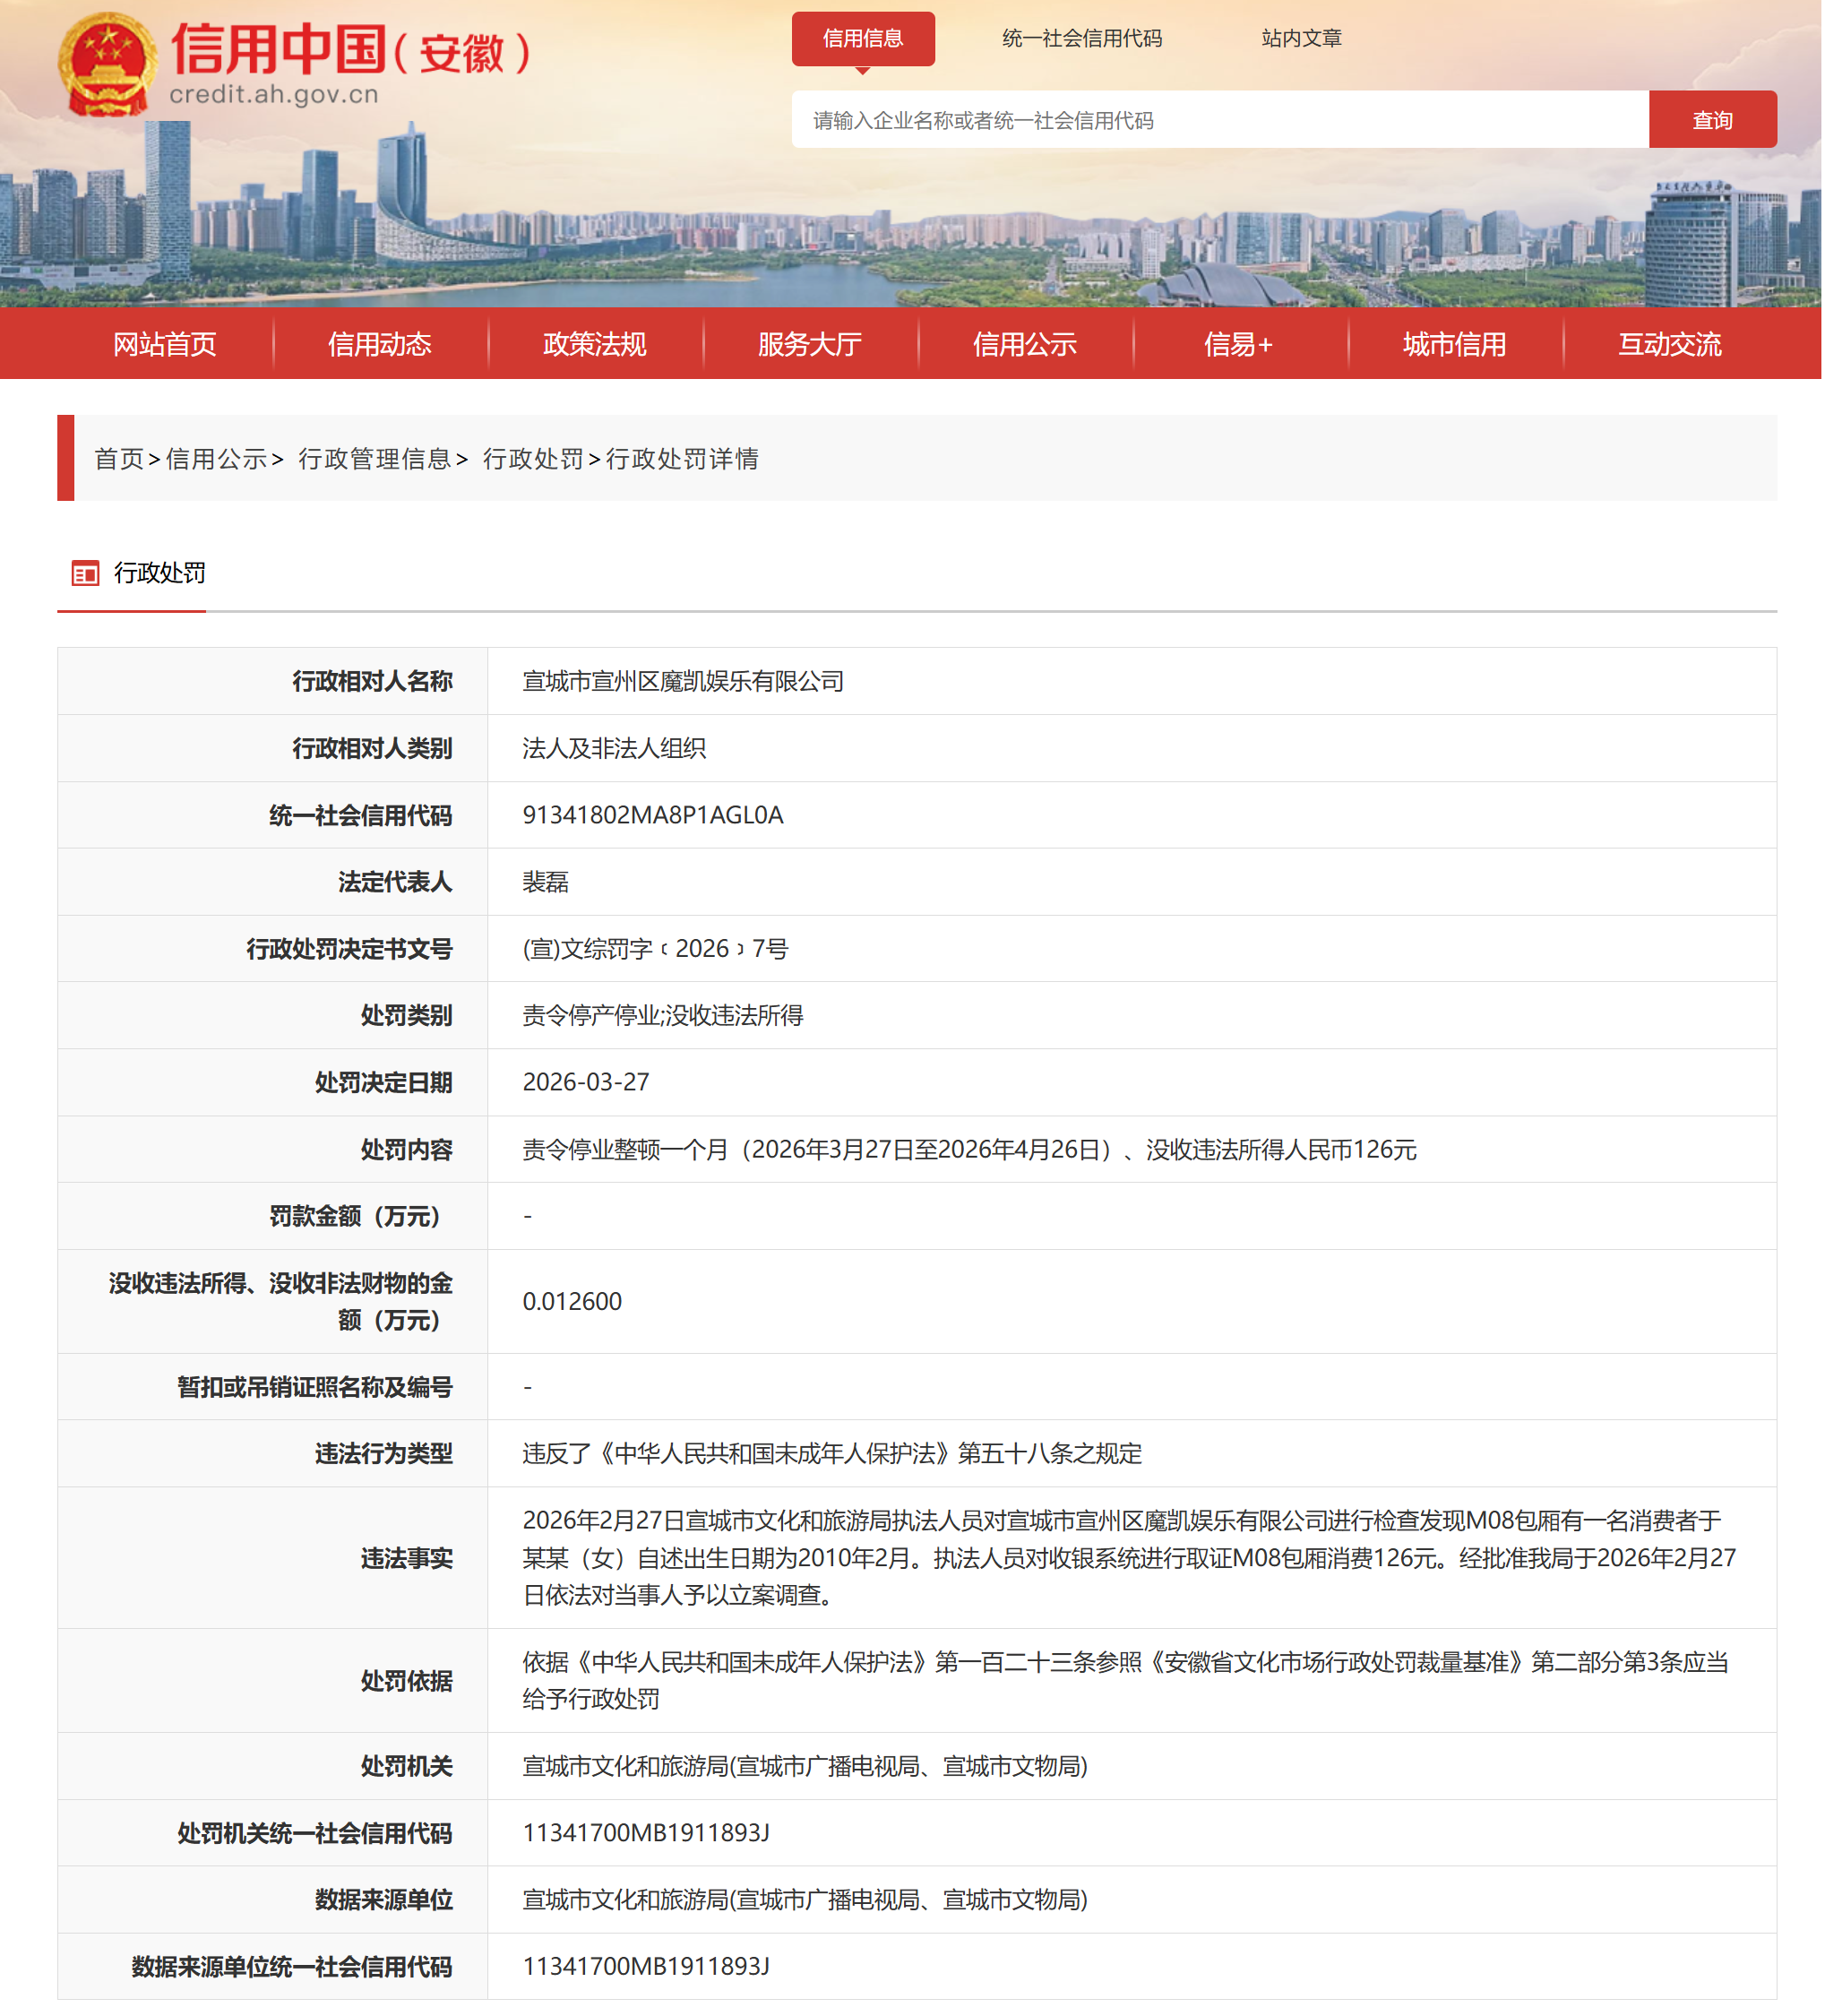Go to 政策法规 navigation item
The height and width of the screenshot is (2016, 1825).
(x=594, y=344)
